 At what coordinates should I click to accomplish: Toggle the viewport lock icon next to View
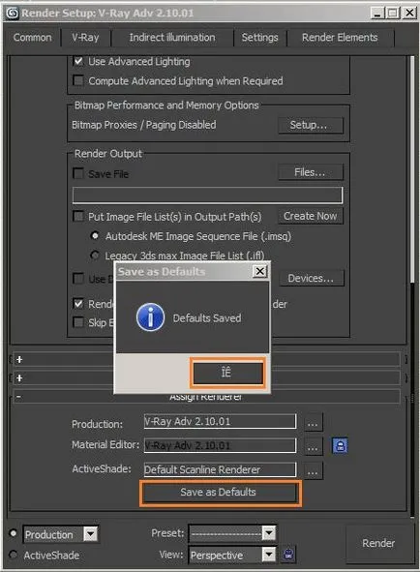(x=288, y=555)
